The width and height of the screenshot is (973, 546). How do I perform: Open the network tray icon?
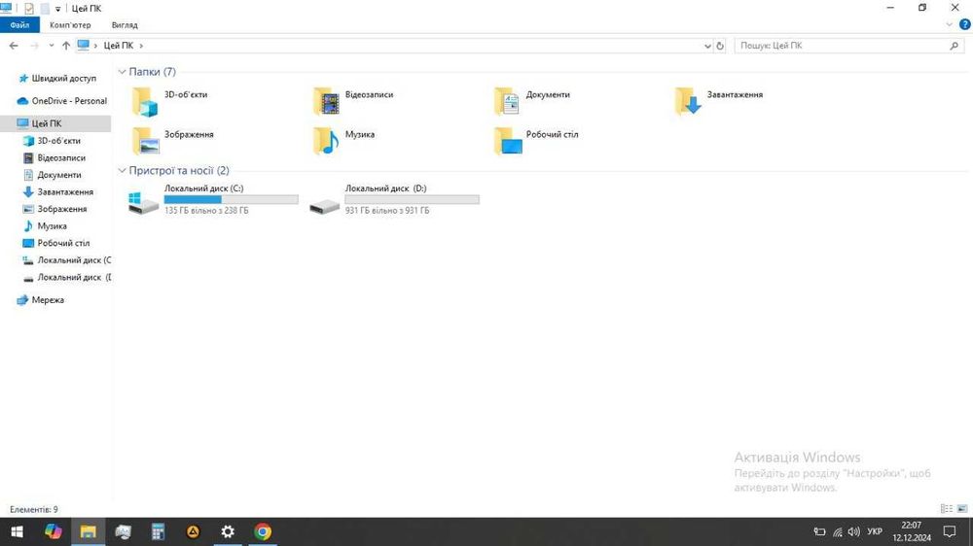pyautogui.click(x=837, y=531)
